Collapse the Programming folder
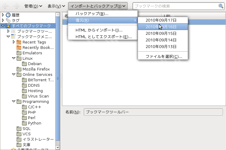 click(x=14, y=102)
